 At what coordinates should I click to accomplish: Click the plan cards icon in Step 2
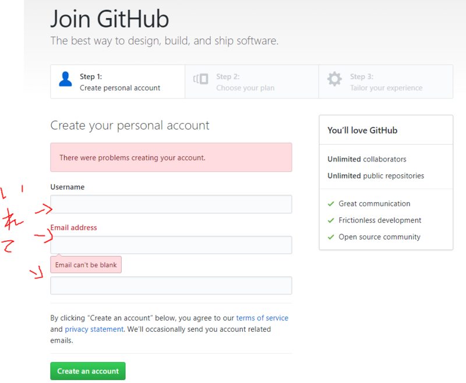click(200, 79)
